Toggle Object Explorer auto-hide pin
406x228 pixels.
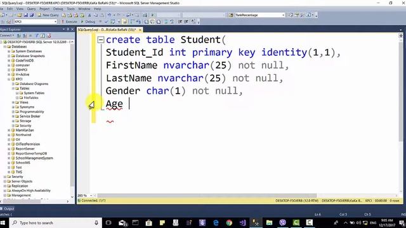68,30
